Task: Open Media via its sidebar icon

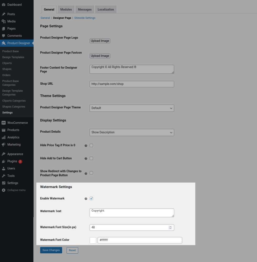Action: (3, 22)
